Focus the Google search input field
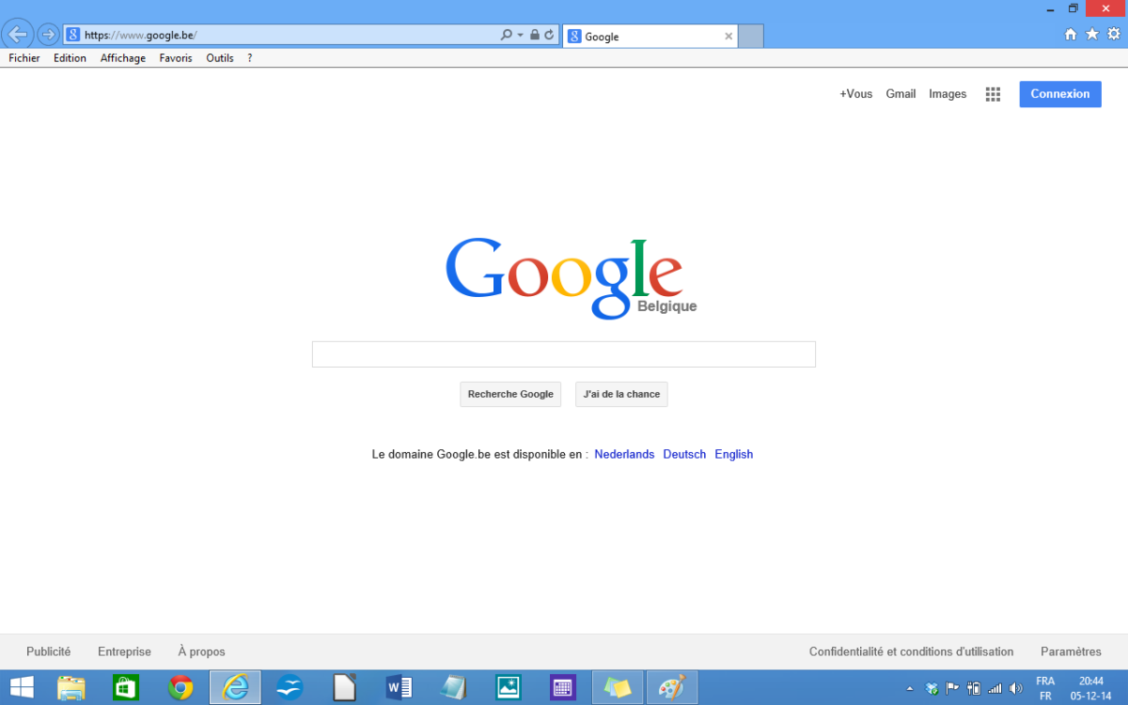The height and width of the screenshot is (705, 1128). point(564,354)
